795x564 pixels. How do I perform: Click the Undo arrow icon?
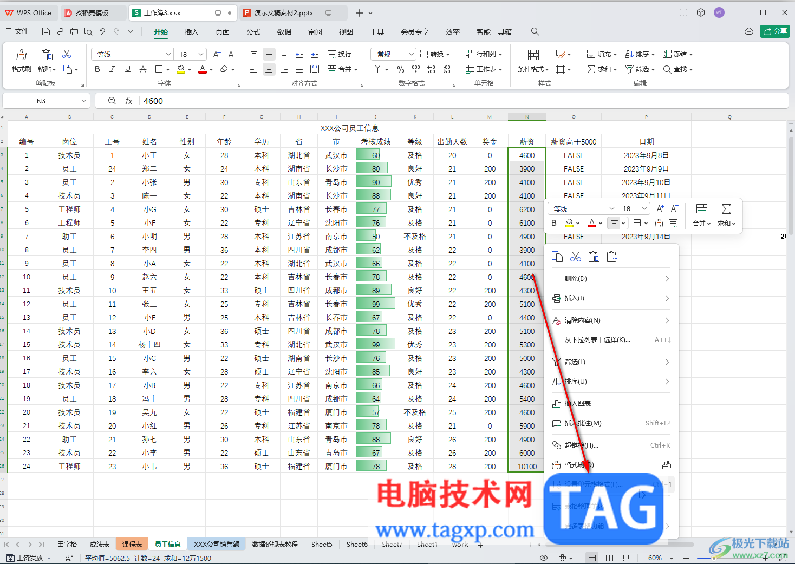point(102,31)
